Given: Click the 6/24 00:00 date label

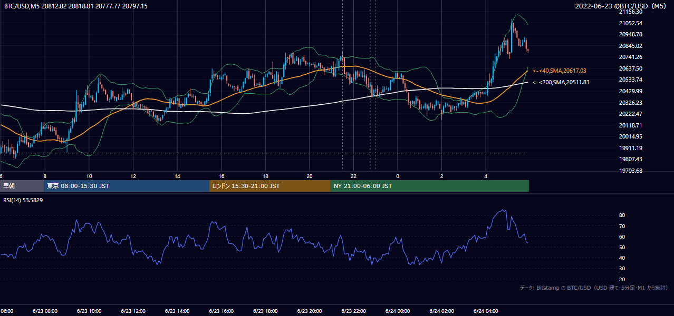Looking at the screenshot, I should point(398,311).
